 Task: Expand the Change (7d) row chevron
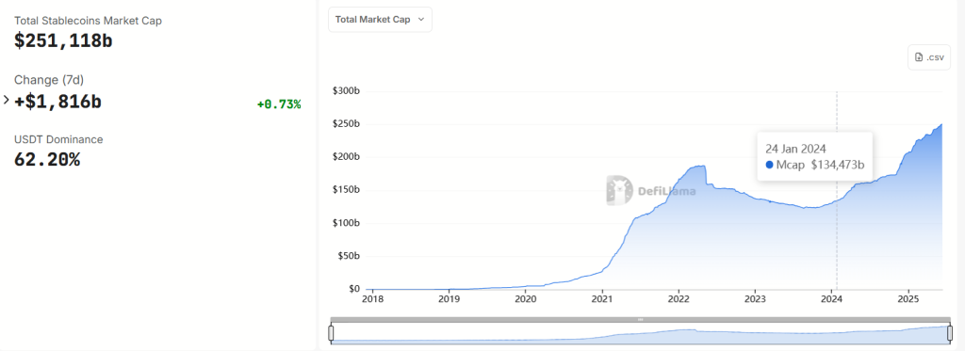(7, 100)
